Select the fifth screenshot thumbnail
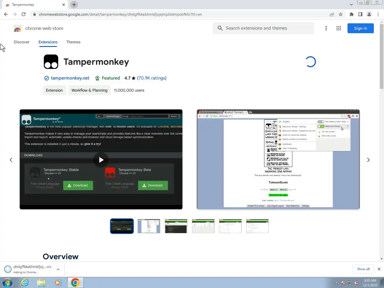Screen dimensions: 384x288 (x=230, y=226)
